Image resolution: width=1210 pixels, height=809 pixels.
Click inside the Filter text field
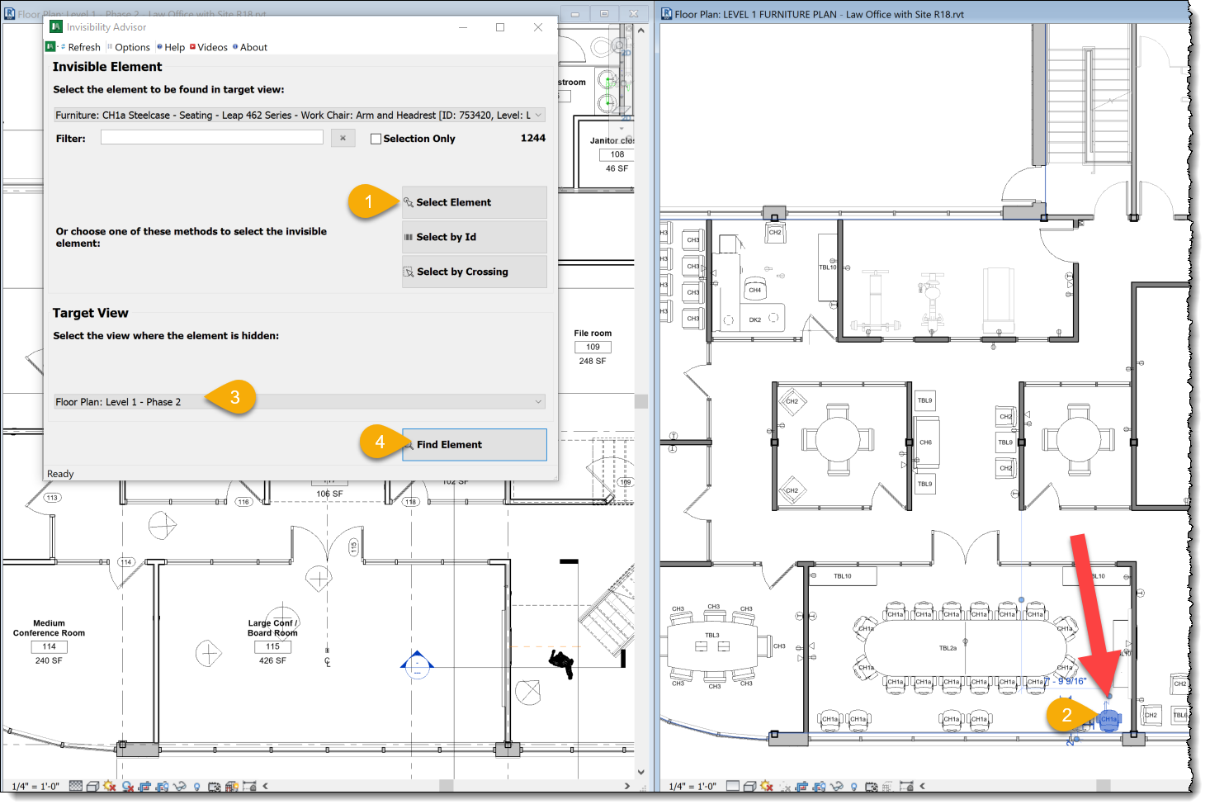[x=210, y=137]
